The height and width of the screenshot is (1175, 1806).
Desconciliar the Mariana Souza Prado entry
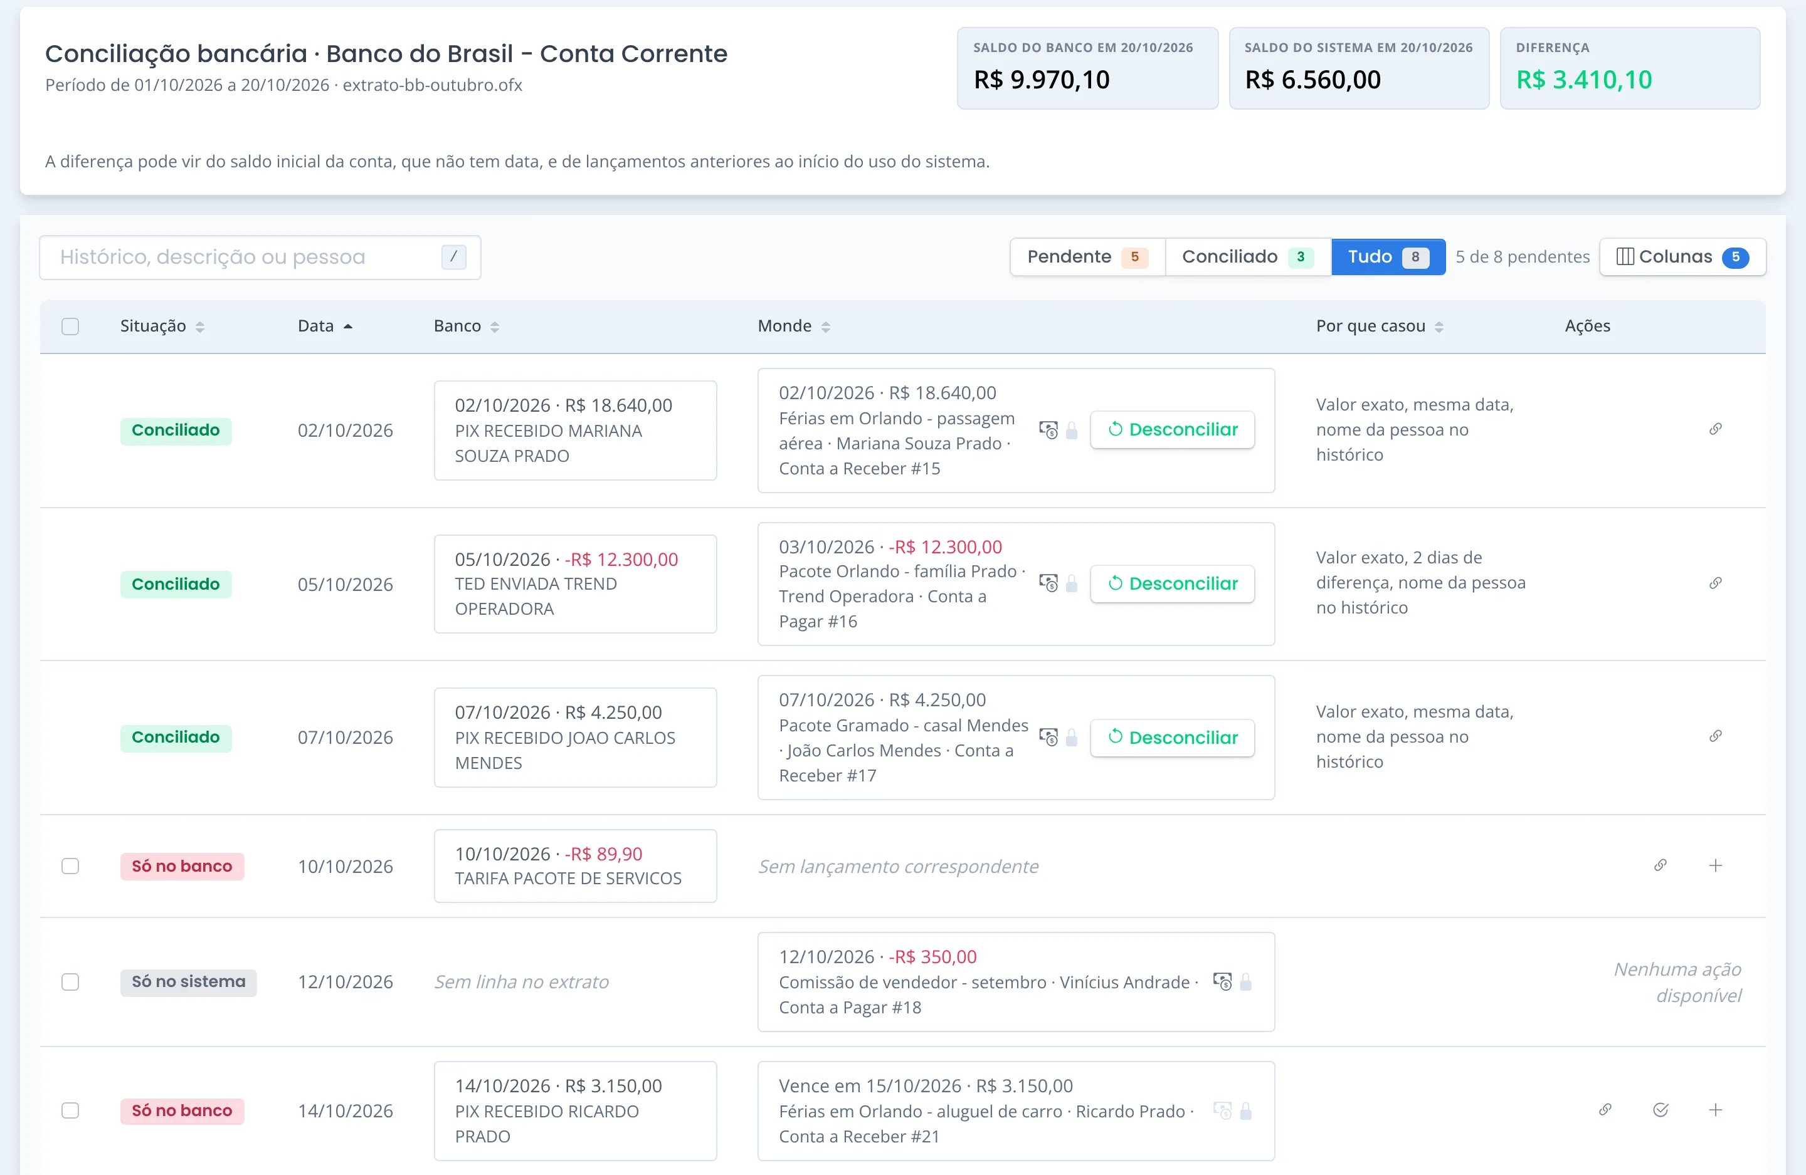[1171, 430]
